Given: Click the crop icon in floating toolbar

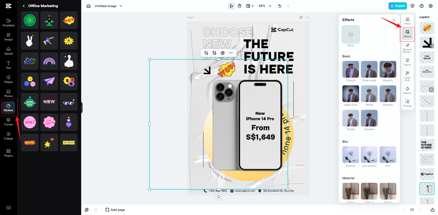Looking at the screenshot, I should [206, 53].
